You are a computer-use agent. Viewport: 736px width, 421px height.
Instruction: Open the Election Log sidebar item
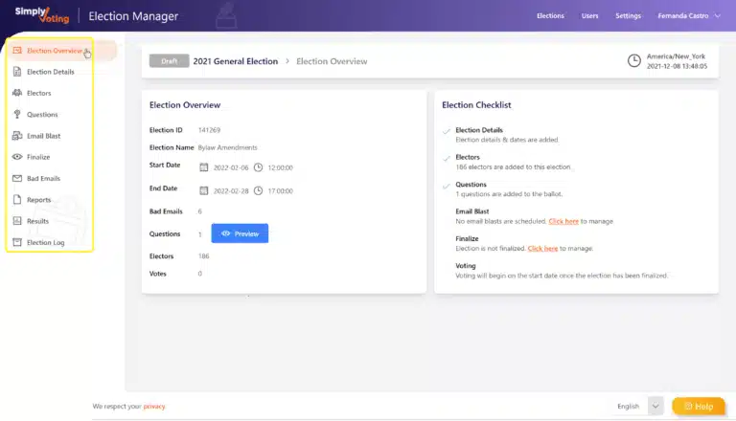(45, 243)
